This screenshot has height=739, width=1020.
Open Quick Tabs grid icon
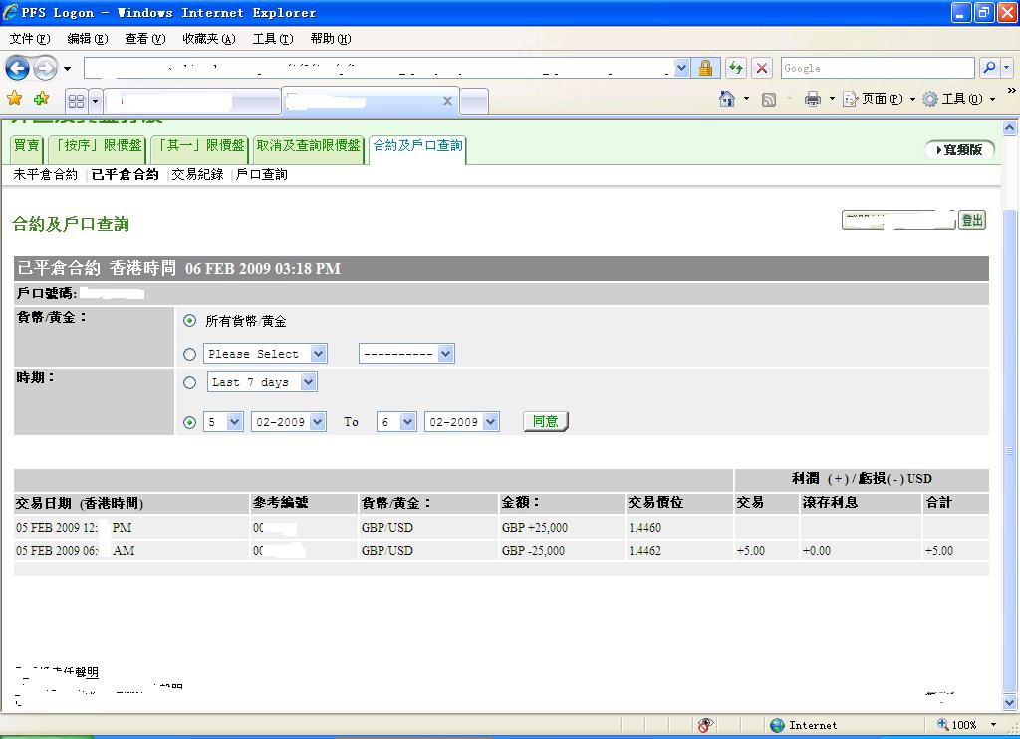click(76, 101)
